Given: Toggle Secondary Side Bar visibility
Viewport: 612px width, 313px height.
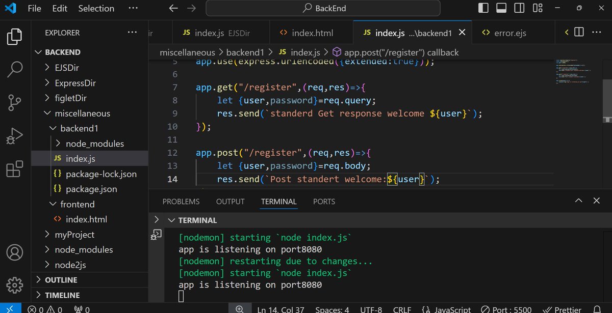Looking at the screenshot, I should [x=519, y=8].
